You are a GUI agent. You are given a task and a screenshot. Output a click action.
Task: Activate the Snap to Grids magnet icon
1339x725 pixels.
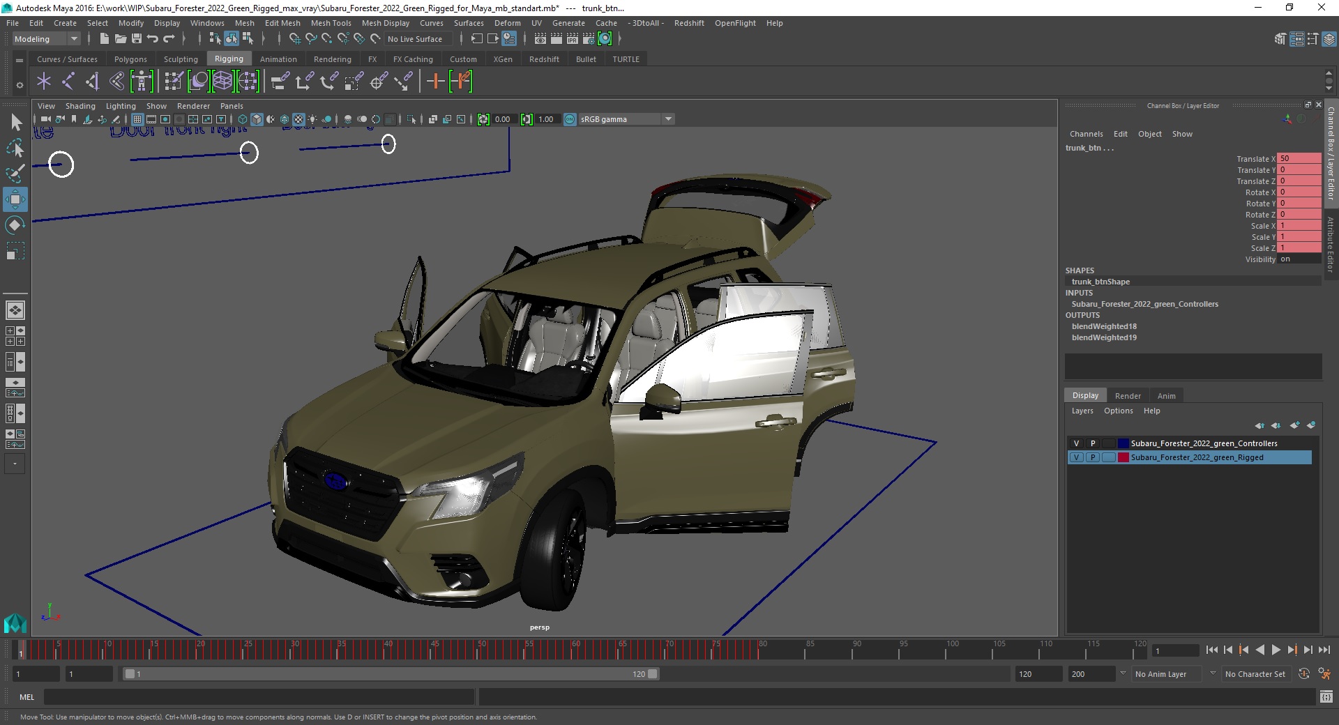(x=294, y=39)
